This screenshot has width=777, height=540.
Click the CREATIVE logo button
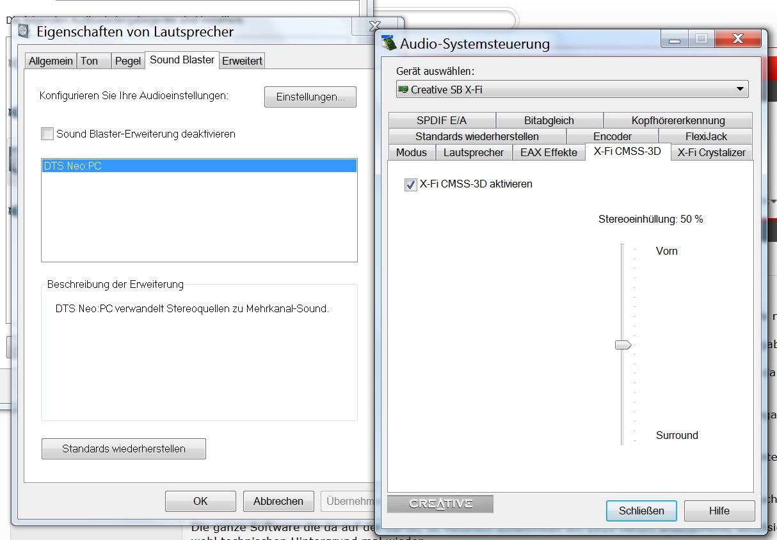click(x=440, y=504)
